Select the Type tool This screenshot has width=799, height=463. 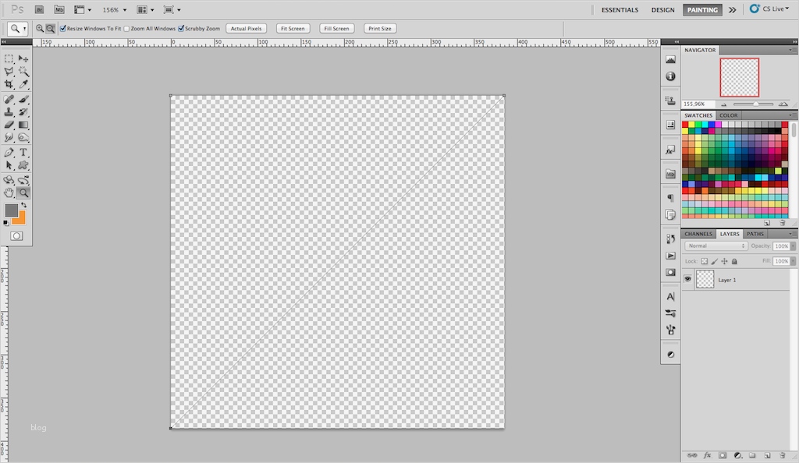[x=23, y=152]
